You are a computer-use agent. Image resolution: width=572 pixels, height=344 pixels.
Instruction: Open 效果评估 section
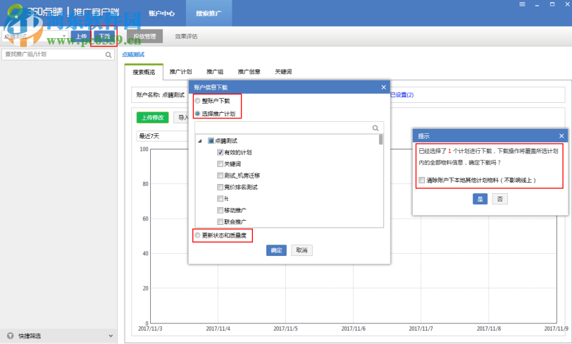coord(186,37)
